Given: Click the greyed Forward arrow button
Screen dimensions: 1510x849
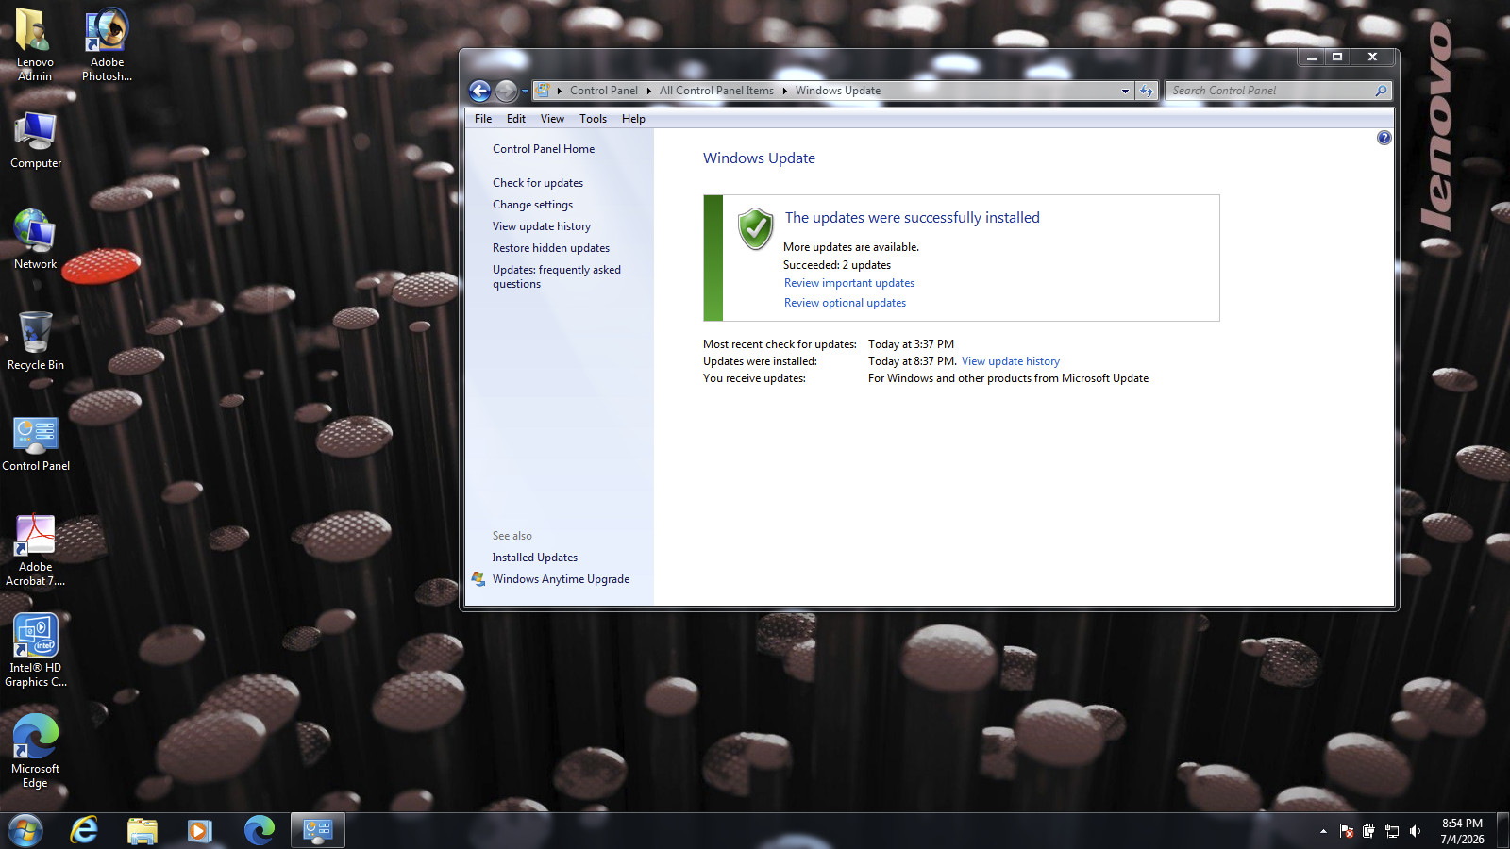Looking at the screenshot, I should 506,91.
